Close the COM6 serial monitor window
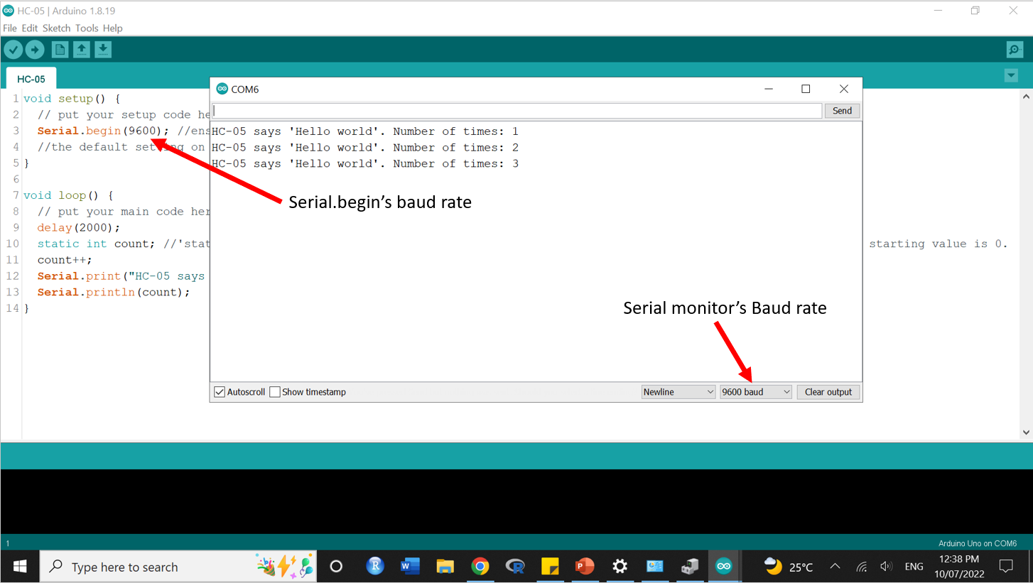The height and width of the screenshot is (583, 1033). click(x=844, y=89)
